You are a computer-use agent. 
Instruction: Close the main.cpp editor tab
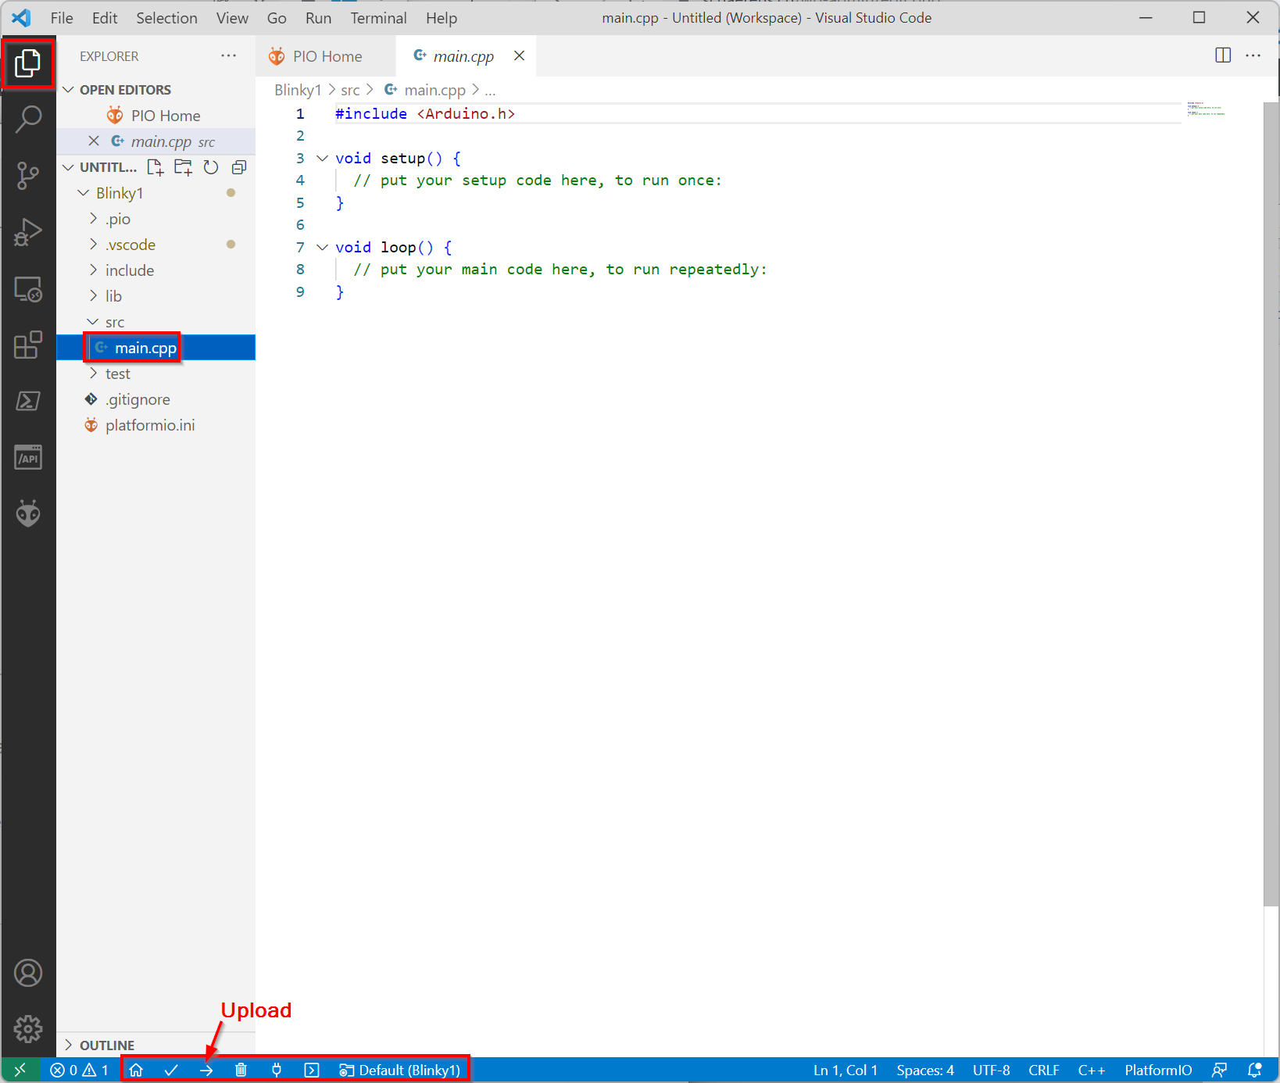click(519, 55)
